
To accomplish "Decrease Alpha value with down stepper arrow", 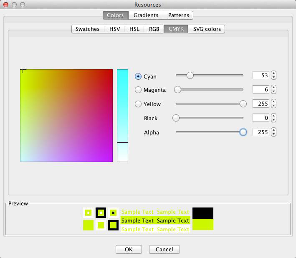I will (x=273, y=134).
